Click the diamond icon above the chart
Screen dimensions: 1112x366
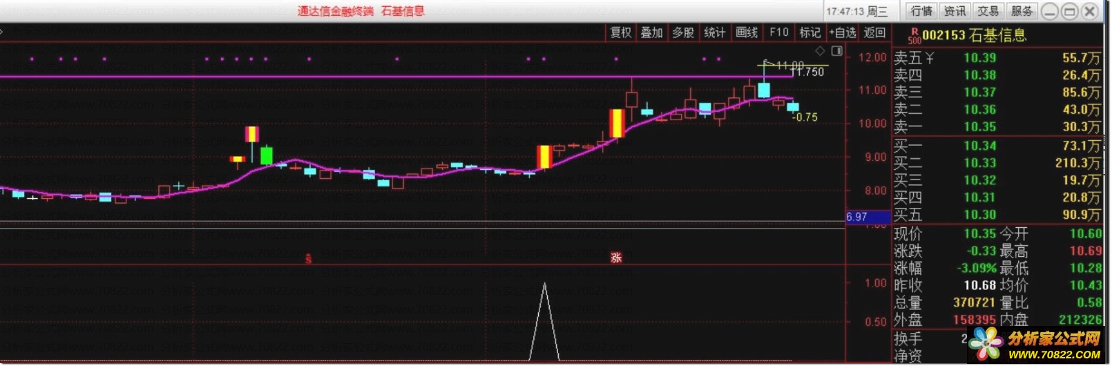click(820, 50)
